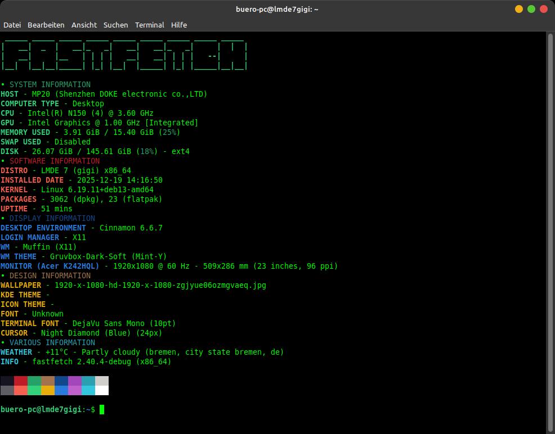Click the MONITOR (Acer K242HQL) line
This screenshot has height=434, width=555.
click(169, 266)
